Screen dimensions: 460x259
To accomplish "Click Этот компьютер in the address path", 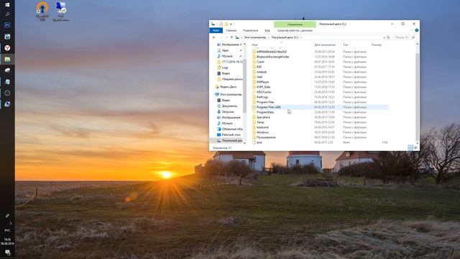I will [x=255, y=37].
